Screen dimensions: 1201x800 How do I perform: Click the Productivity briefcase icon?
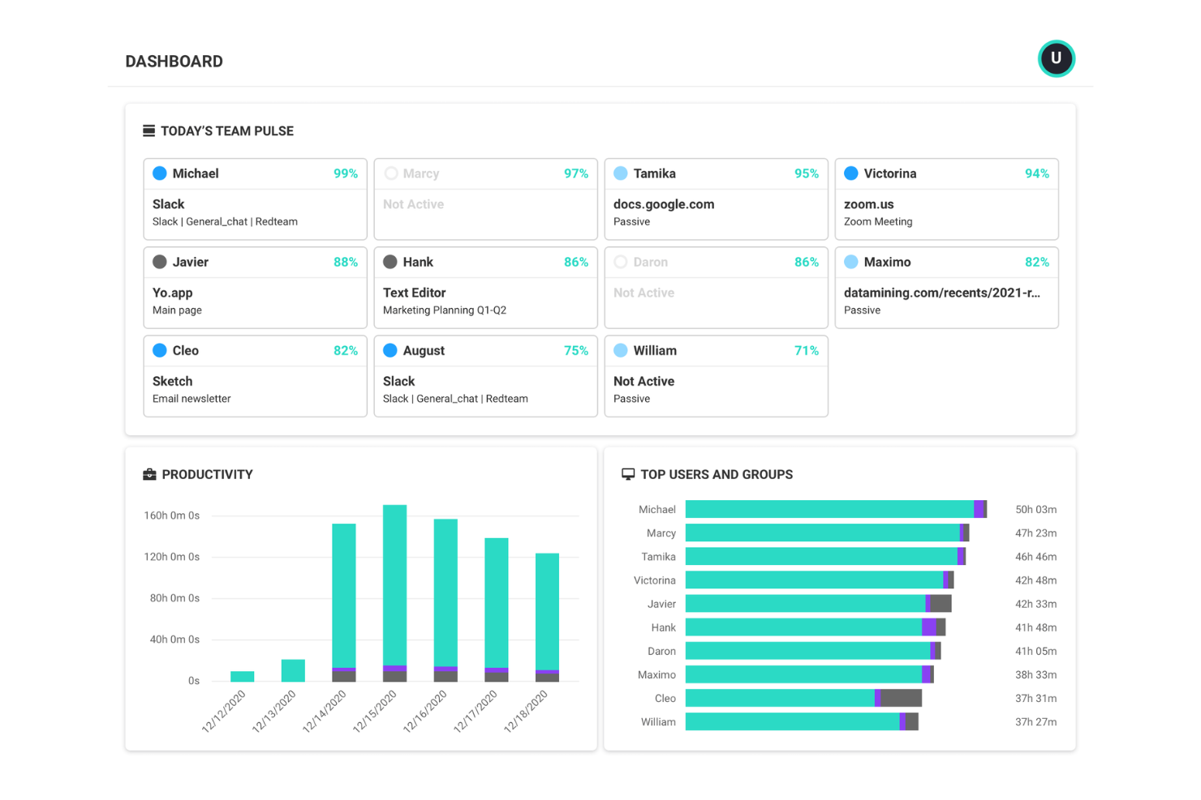click(x=149, y=474)
